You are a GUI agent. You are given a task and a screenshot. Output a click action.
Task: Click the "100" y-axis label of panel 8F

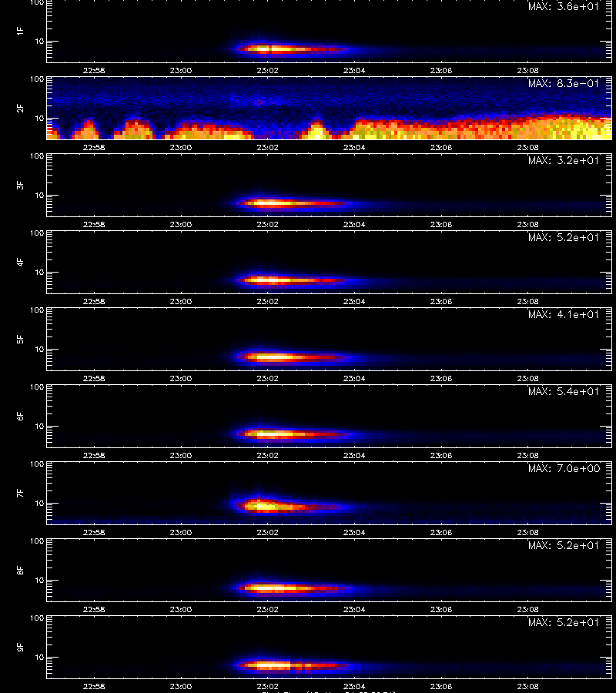37,541
